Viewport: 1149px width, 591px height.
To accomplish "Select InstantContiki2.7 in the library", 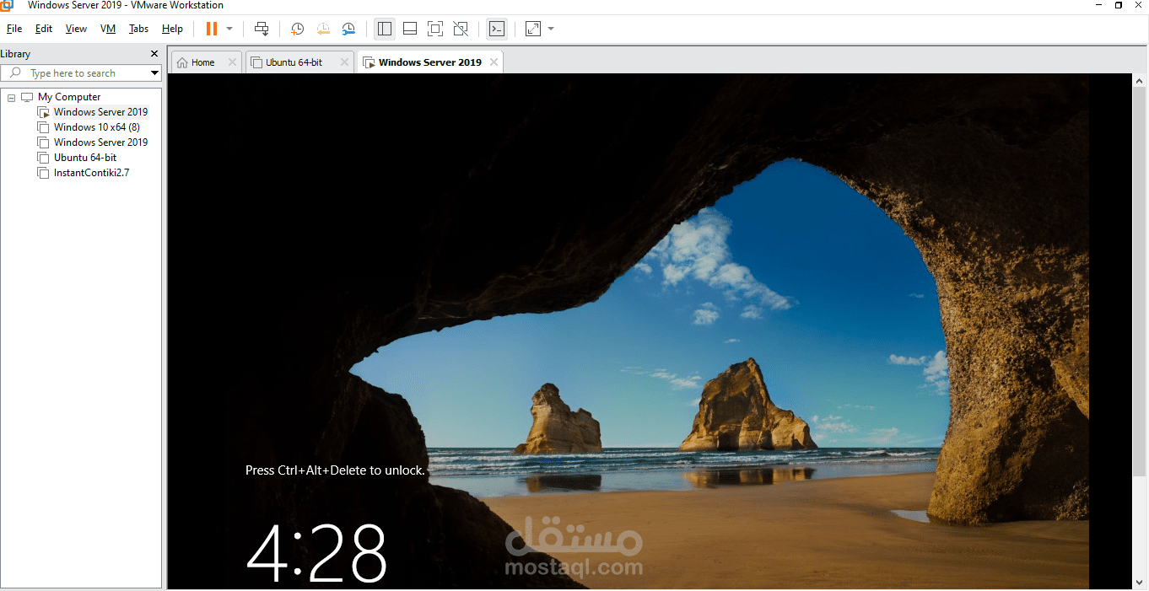I will [x=91, y=173].
